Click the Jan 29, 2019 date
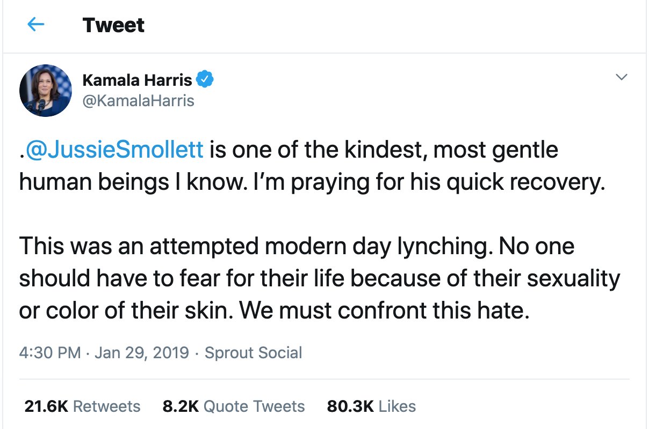 [142, 353]
